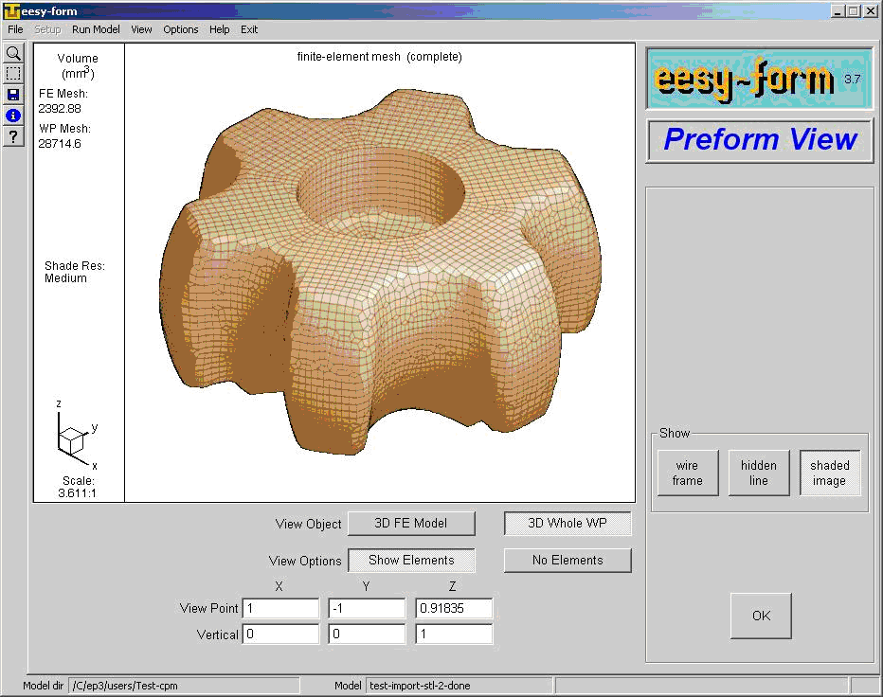Viewport: 883px width, 697px height.
Task: Choose the 3D FE Model view object
Action: point(410,524)
